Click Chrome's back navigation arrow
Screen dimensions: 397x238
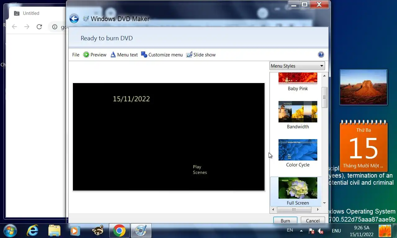14,27
